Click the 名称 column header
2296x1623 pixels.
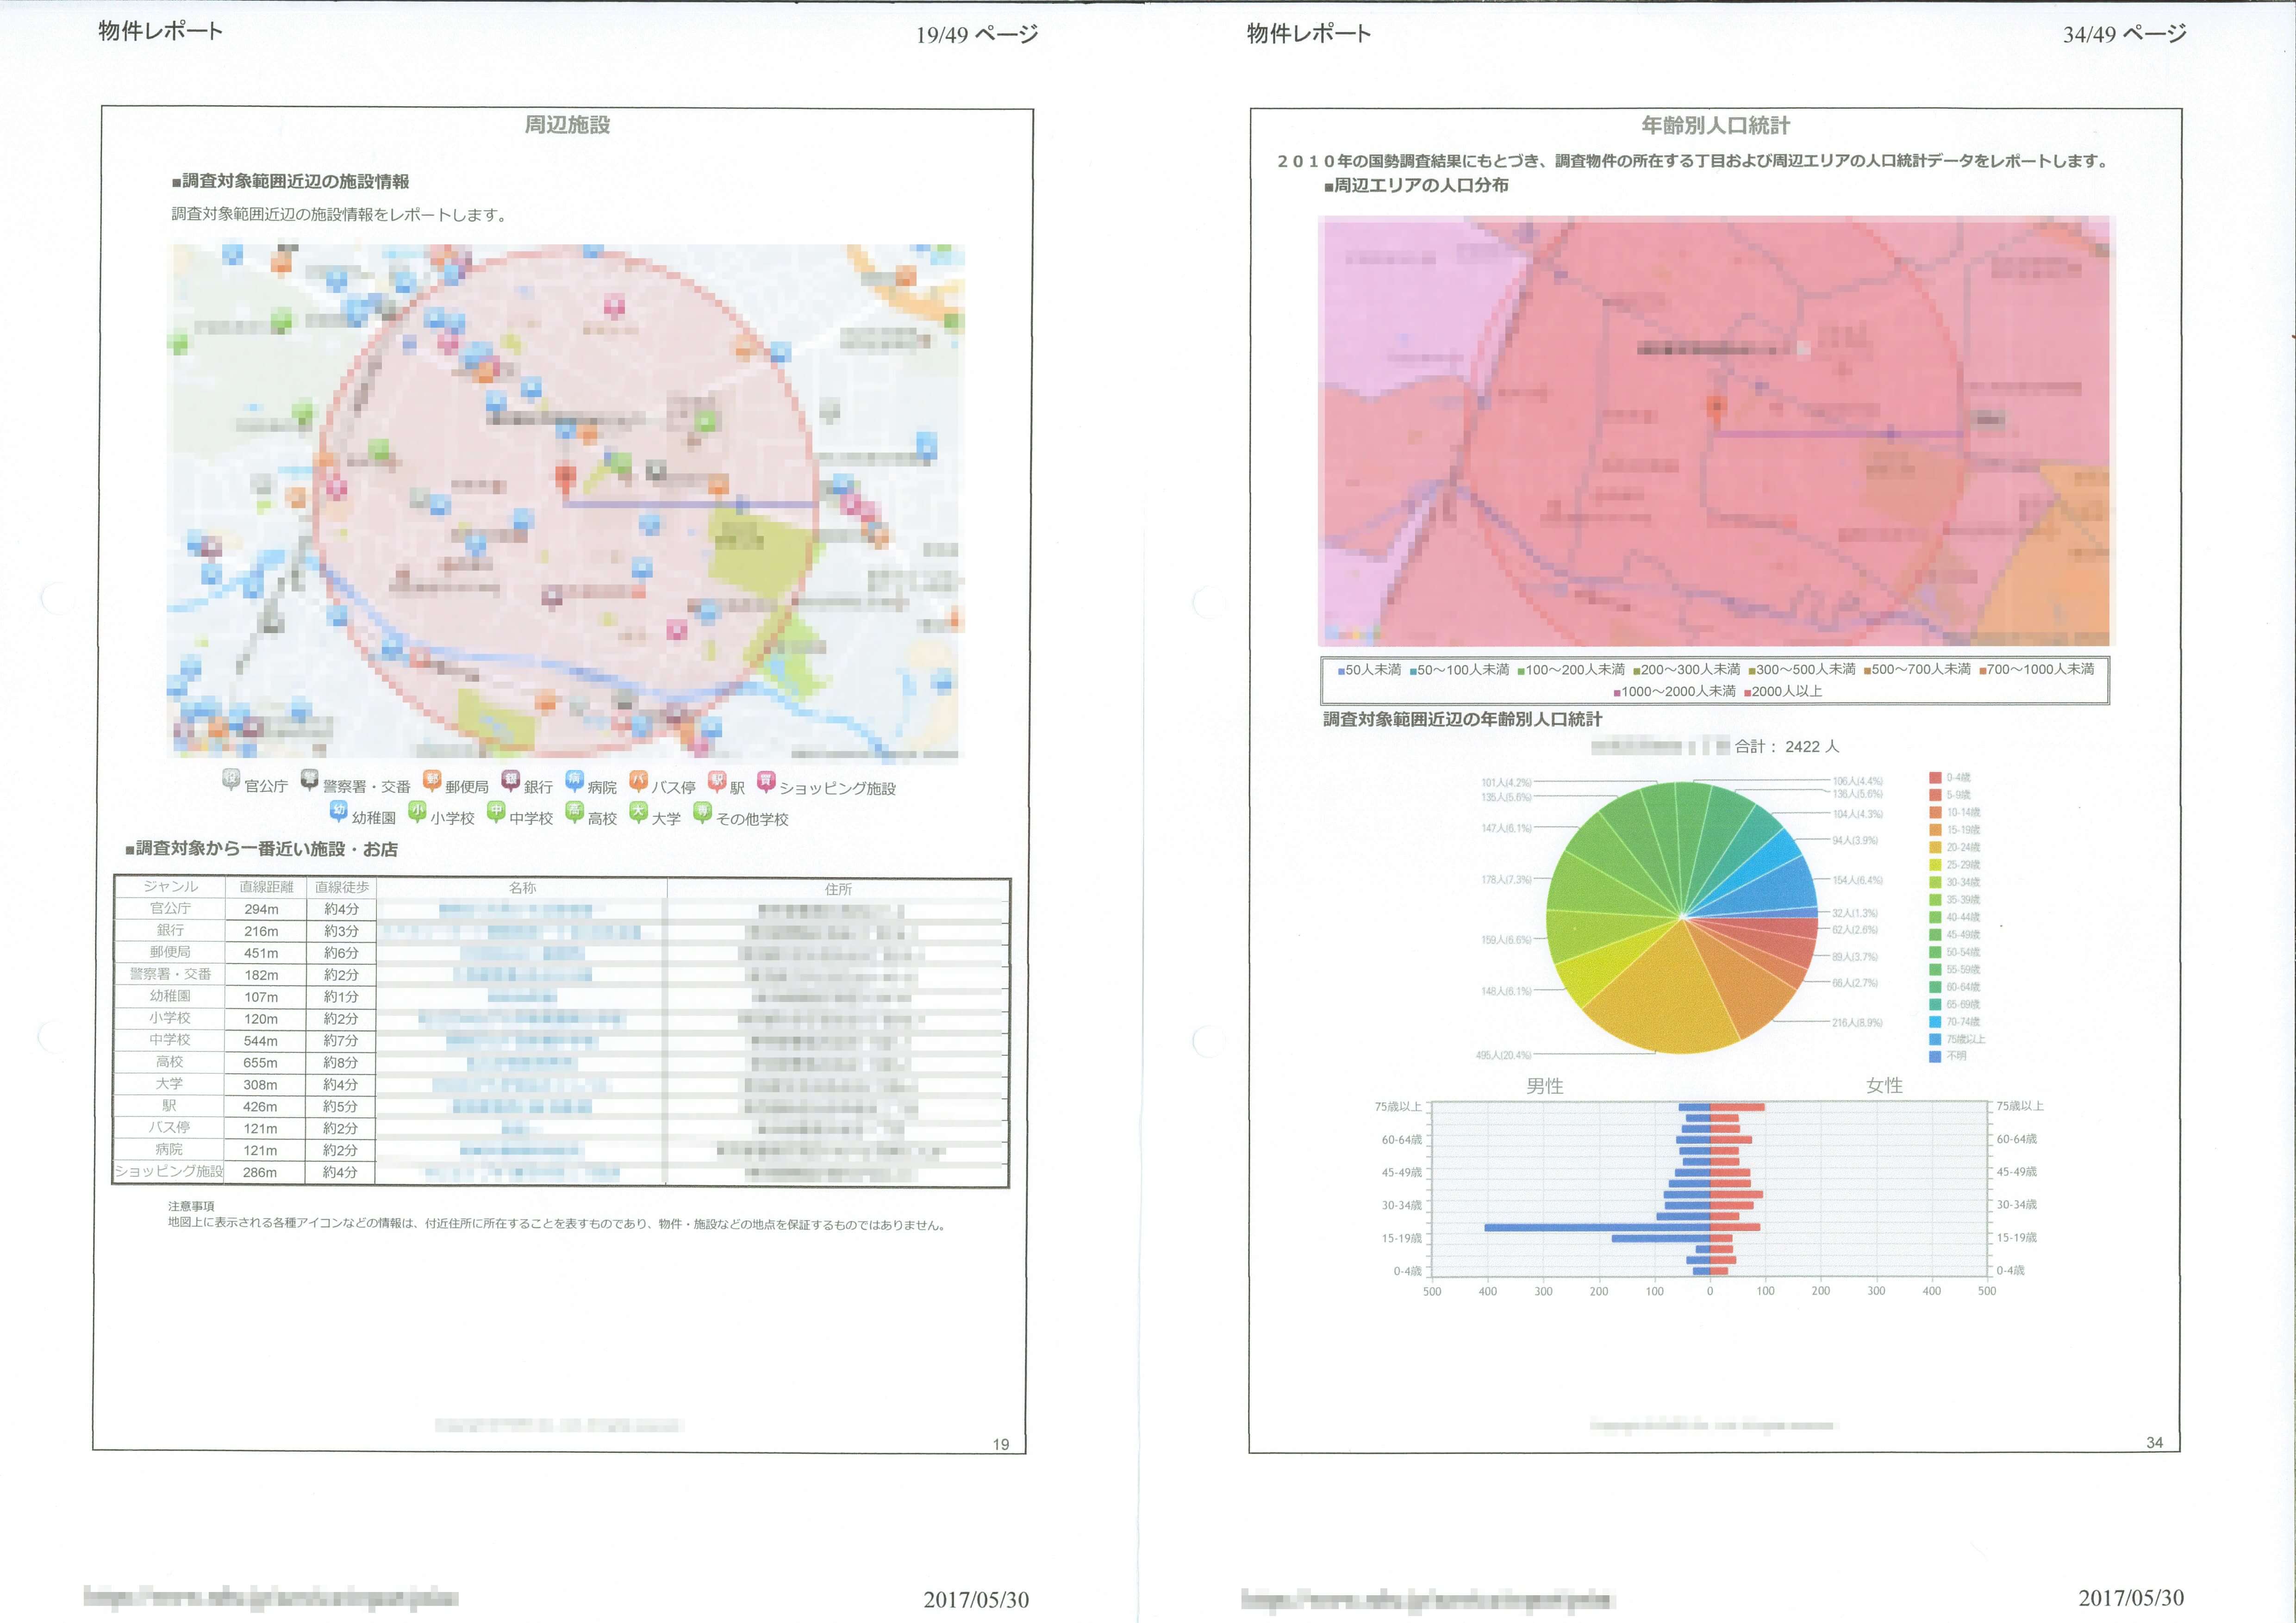(x=522, y=888)
